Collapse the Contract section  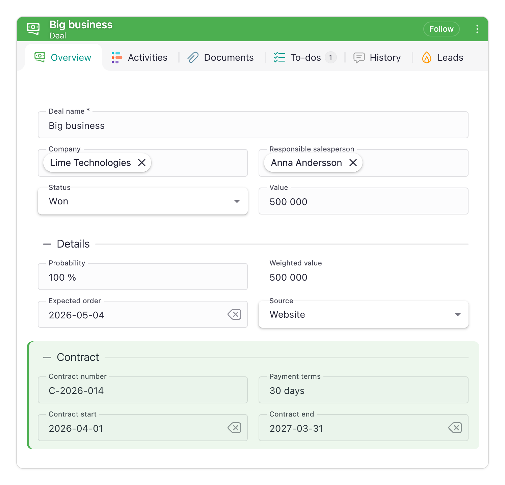coord(47,358)
